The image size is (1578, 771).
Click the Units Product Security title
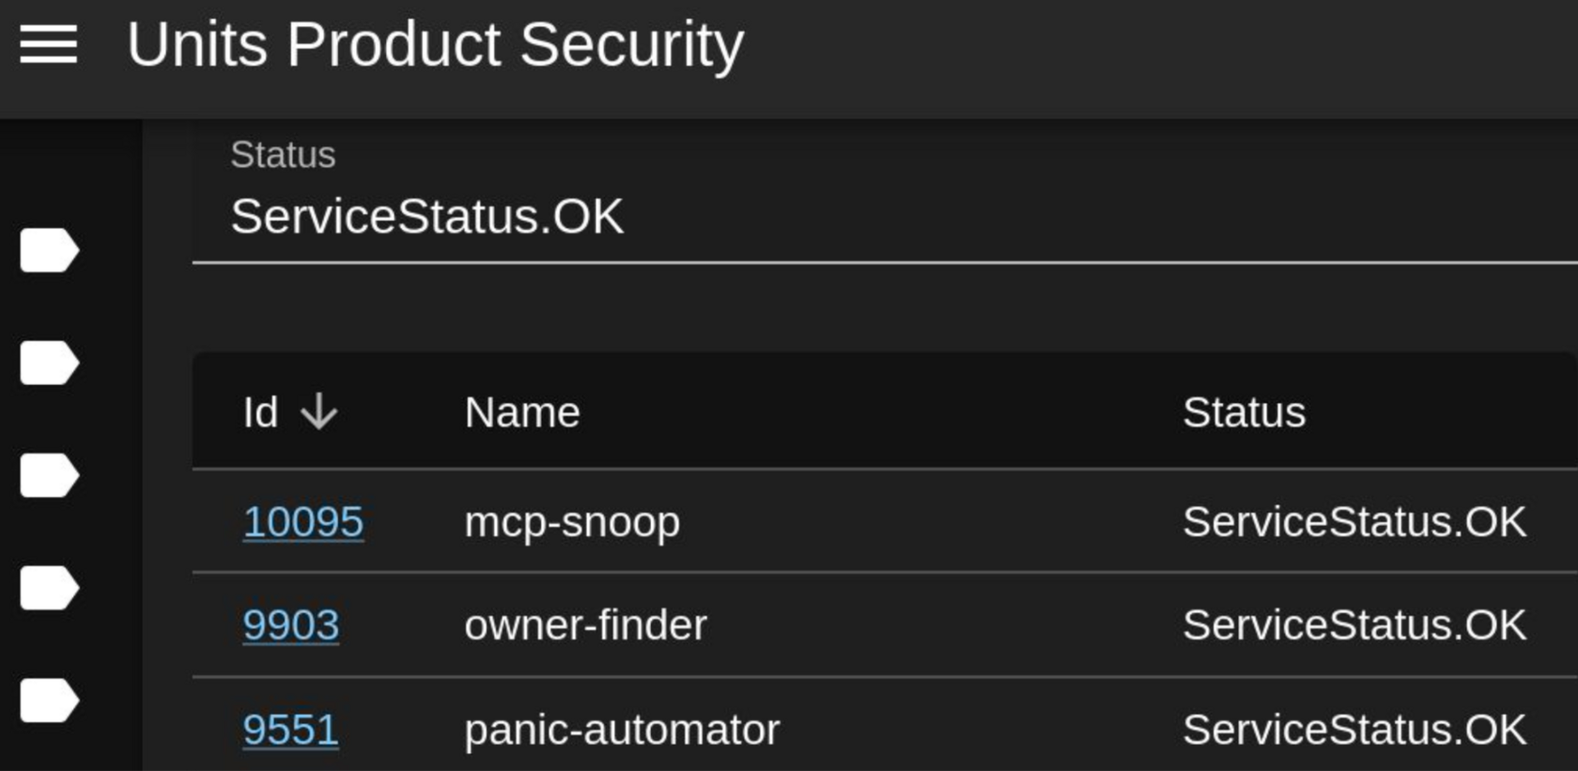(x=435, y=44)
